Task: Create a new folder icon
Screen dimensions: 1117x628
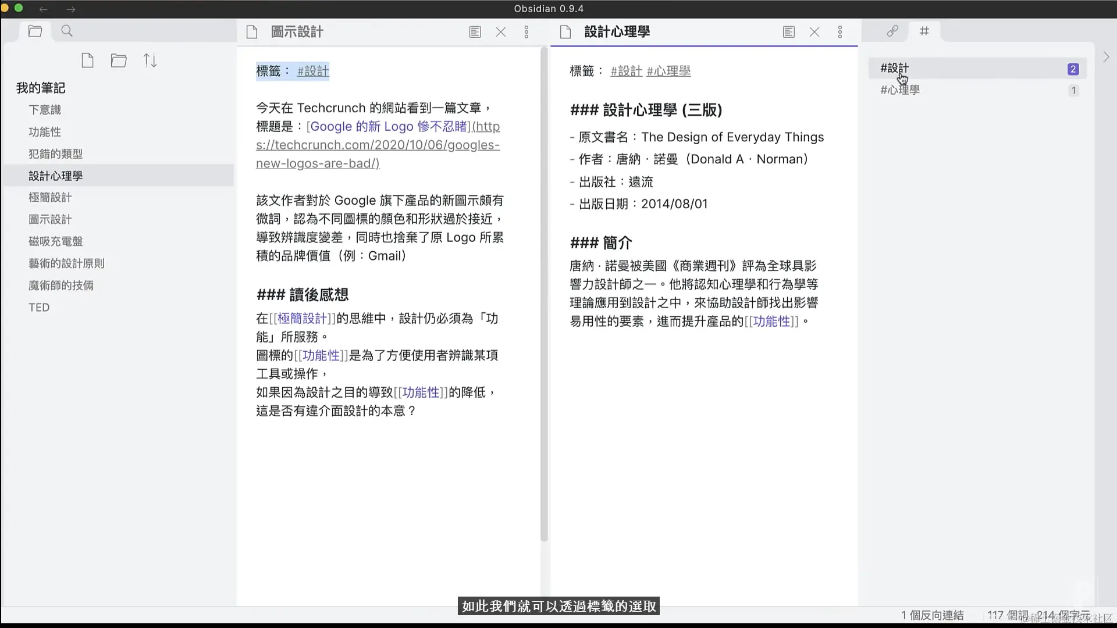Action: (x=119, y=60)
